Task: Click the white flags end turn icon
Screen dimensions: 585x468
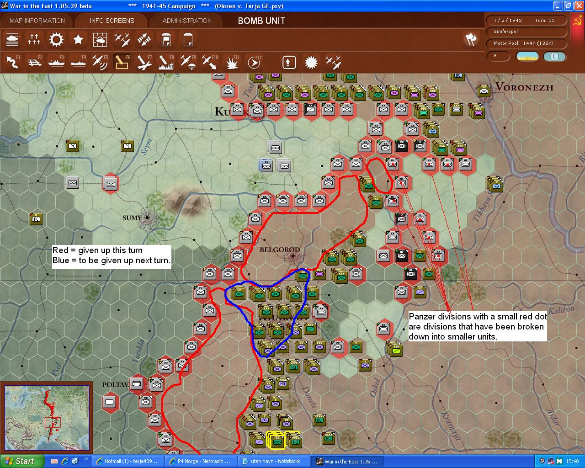Action: pos(471,40)
